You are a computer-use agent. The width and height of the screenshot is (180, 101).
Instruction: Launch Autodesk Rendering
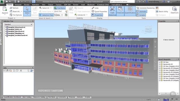[x=145, y=8]
